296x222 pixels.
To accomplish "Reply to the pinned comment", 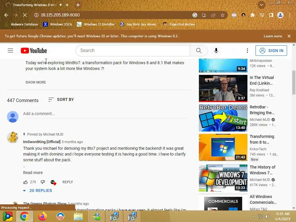I will coord(68,182).
